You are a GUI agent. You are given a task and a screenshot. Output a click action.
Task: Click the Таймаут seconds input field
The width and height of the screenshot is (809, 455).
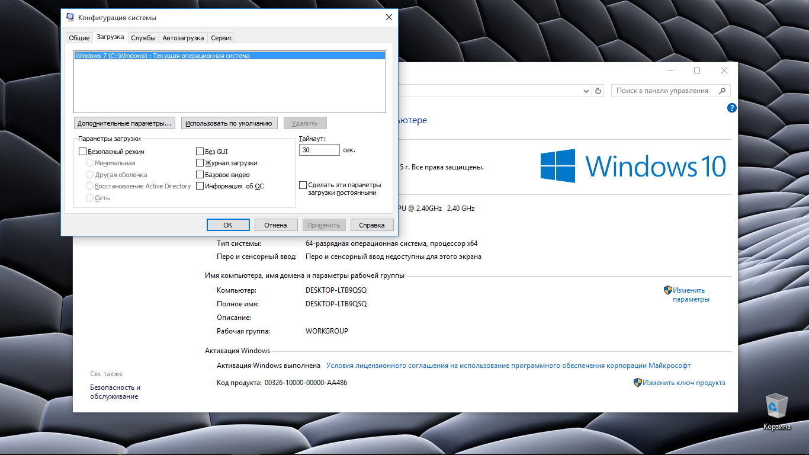coord(320,150)
